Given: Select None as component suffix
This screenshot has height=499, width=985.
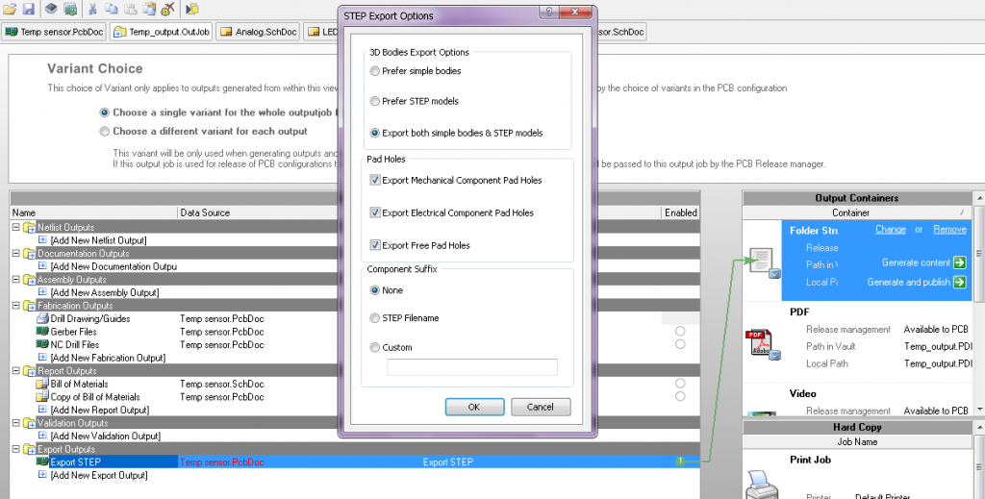Looking at the screenshot, I should click(374, 290).
